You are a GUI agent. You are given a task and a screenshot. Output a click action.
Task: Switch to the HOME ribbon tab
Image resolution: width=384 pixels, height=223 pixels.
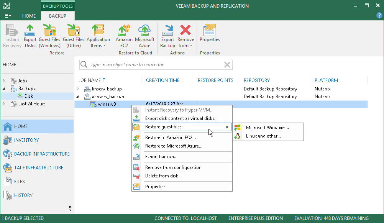point(29,16)
